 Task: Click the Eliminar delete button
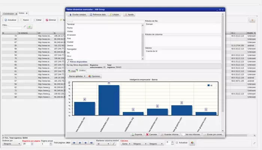point(51,20)
